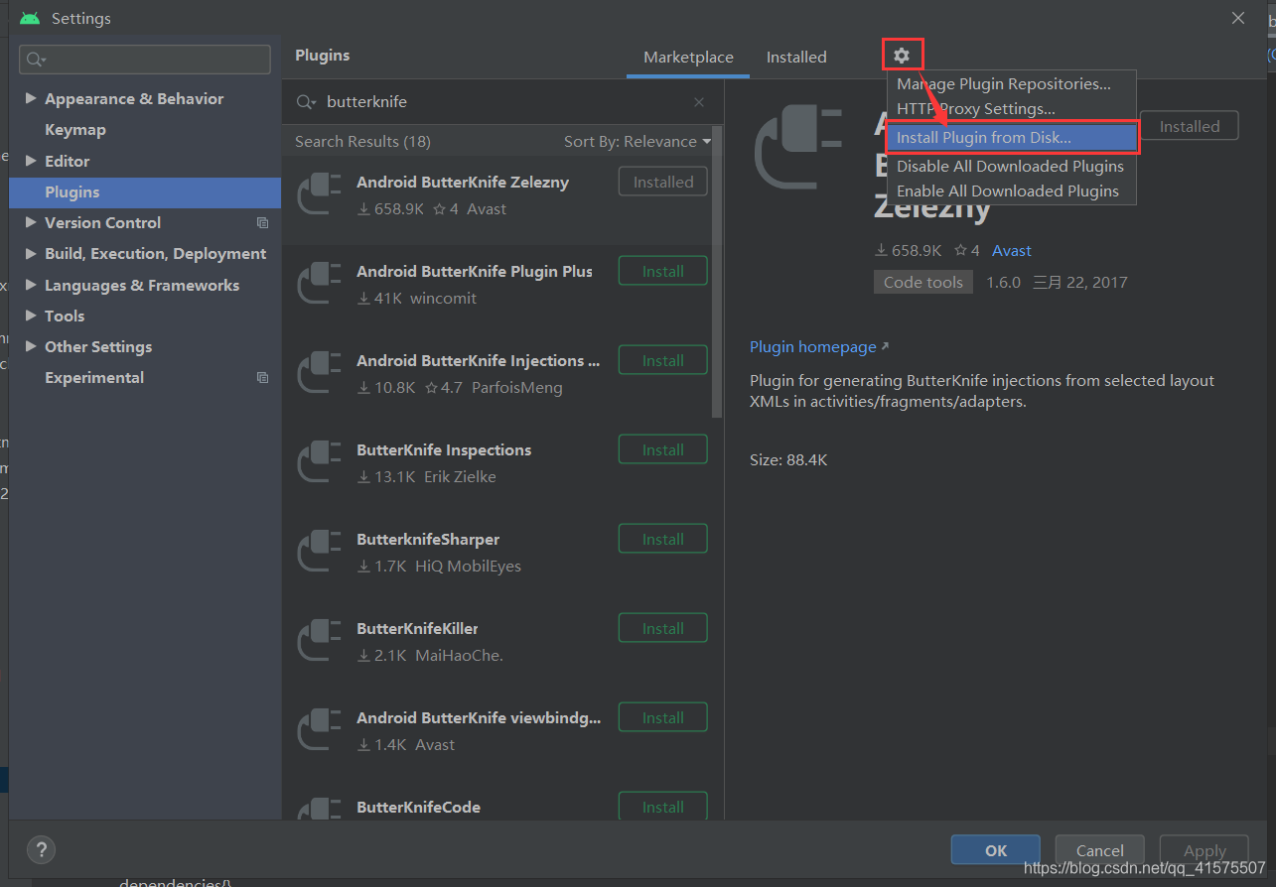Click ButterknifeSharper plug icon
The width and height of the screenshot is (1276, 887).
click(320, 553)
